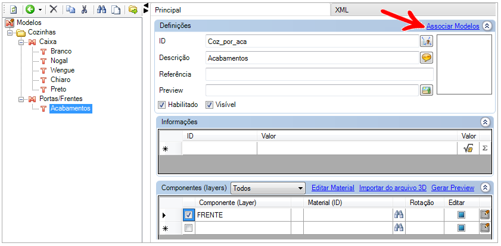501x246 pixels.
Task: Click the material texture icon in FRENTE row
Action: click(485, 215)
